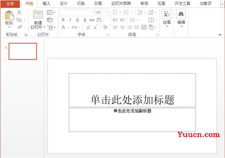The image size is (225, 158).
Task: Select Align Left paragraph
Action: [x=115, y=27]
